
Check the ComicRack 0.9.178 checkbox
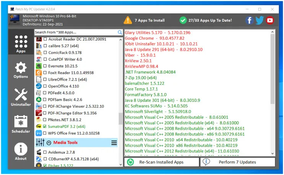(x=45, y=52)
